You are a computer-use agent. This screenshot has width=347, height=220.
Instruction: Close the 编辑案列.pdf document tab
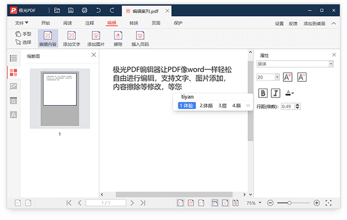coord(167,10)
